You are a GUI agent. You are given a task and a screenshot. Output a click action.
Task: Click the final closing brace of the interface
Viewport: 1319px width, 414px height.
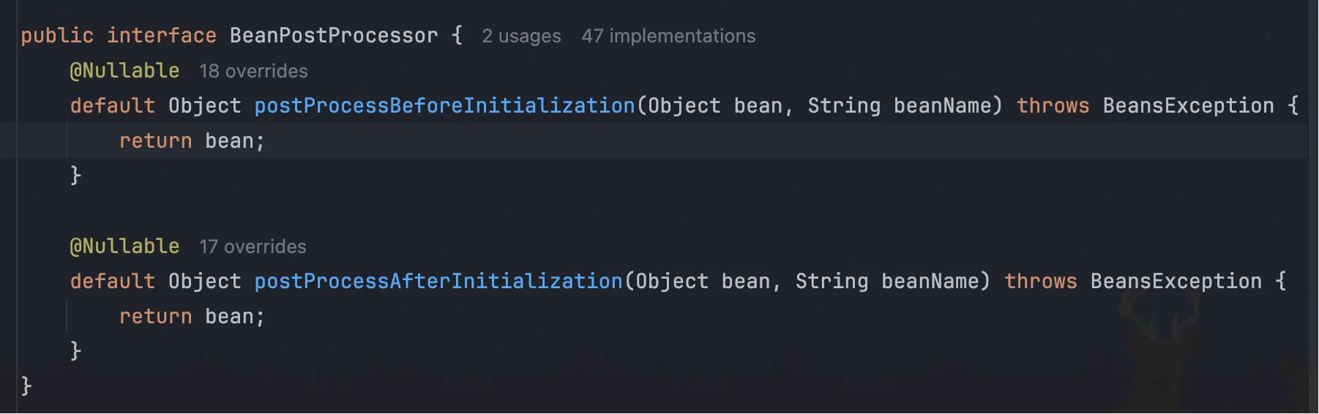[26, 385]
